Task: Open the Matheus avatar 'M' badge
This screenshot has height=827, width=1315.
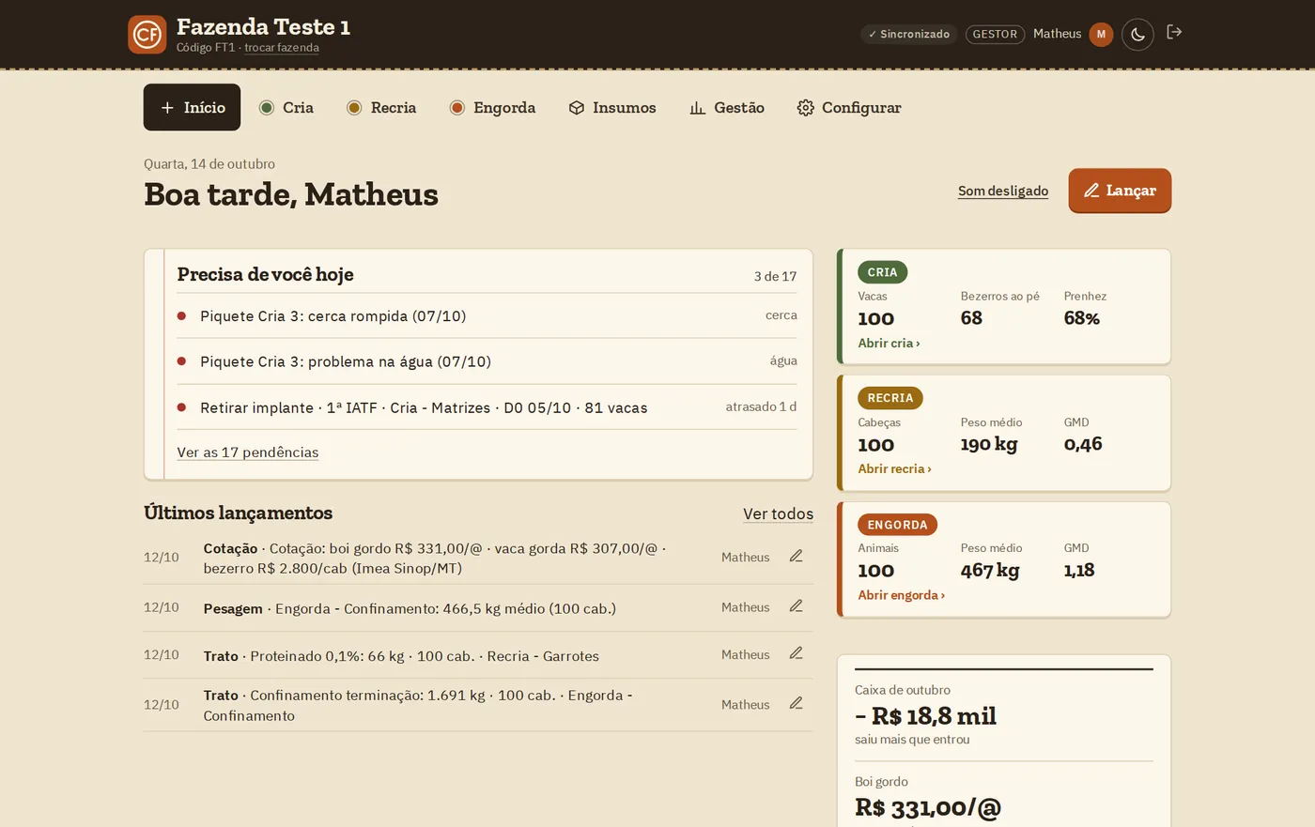Action: [x=1101, y=34]
